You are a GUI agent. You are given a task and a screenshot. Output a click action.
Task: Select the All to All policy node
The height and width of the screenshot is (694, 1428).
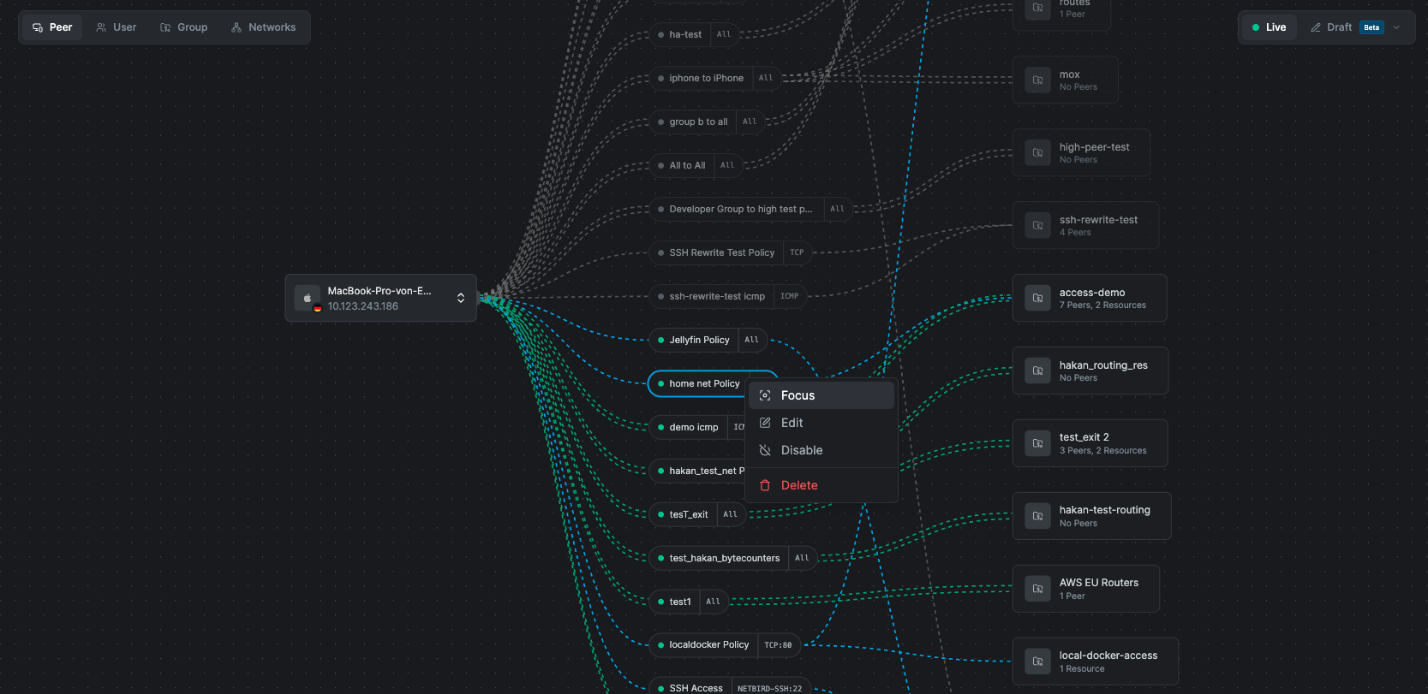tap(696, 165)
